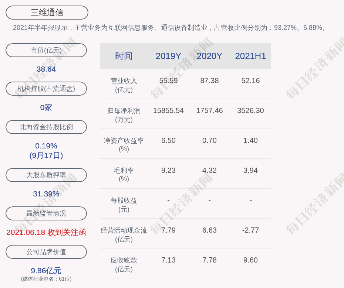
Task: Select brand value 9.86亿元
Action: [46, 271]
